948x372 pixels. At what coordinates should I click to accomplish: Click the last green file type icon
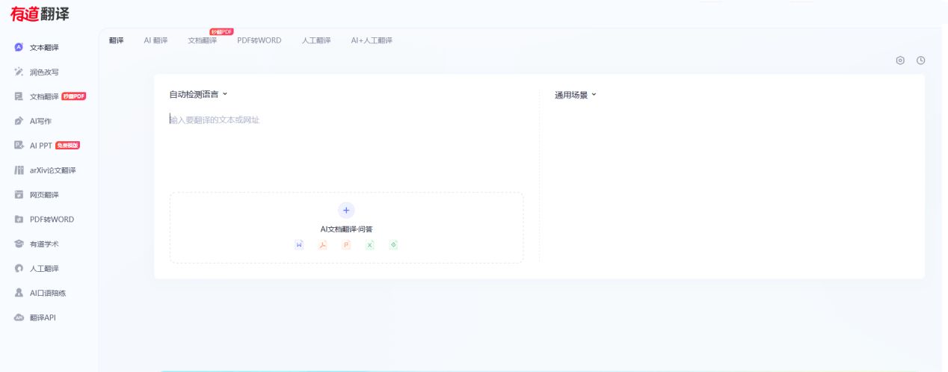coord(393,244)
